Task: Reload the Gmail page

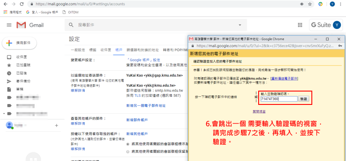Action: point(22,4)
